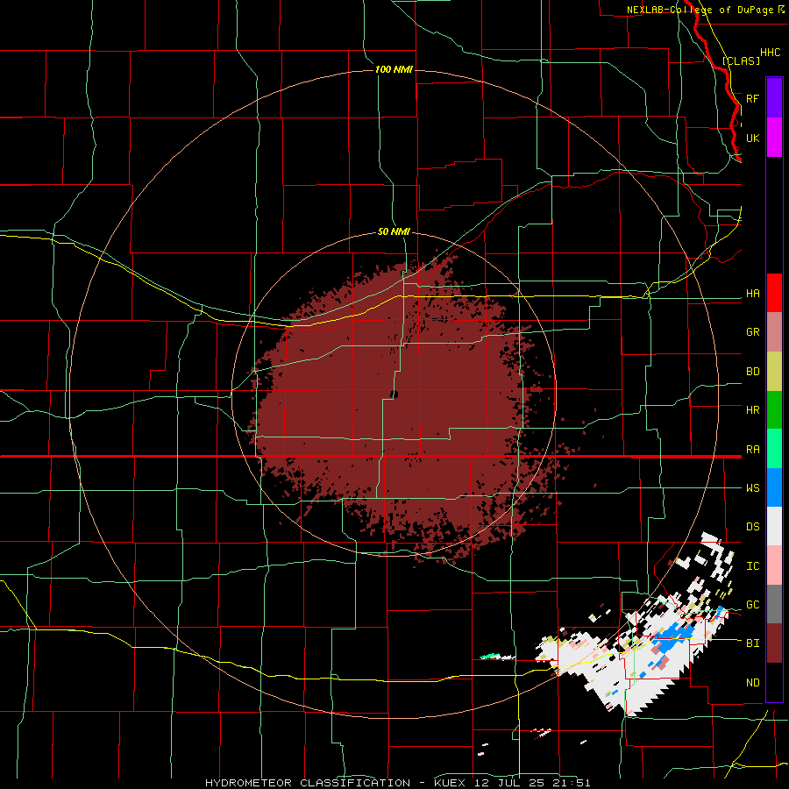Image resolution: width=789 pixels, height=789 pixels.
Task: Click the blue WS wet snow swatch
Action: (774, 487)
